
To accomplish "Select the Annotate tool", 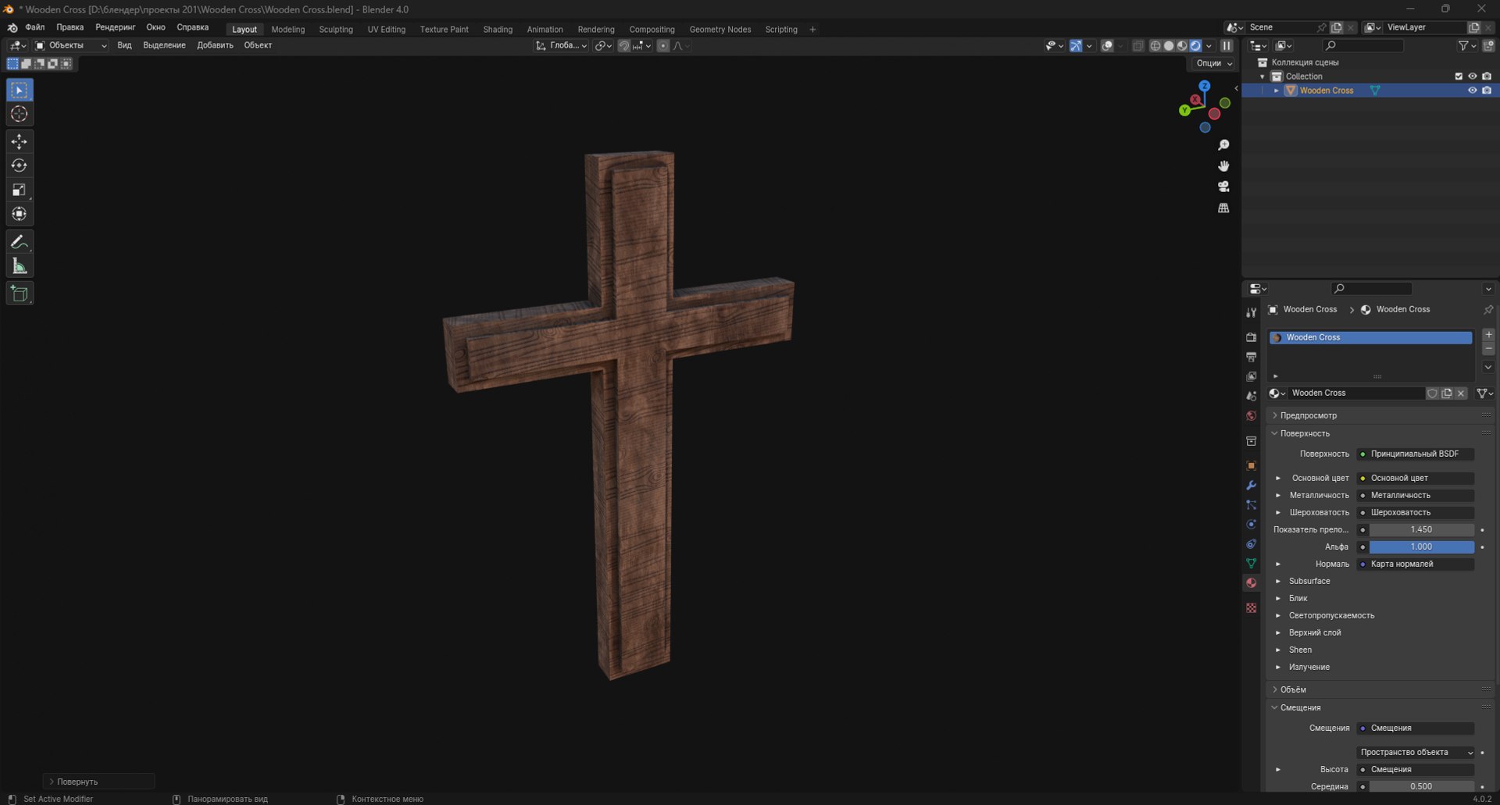I will [20, 242].
